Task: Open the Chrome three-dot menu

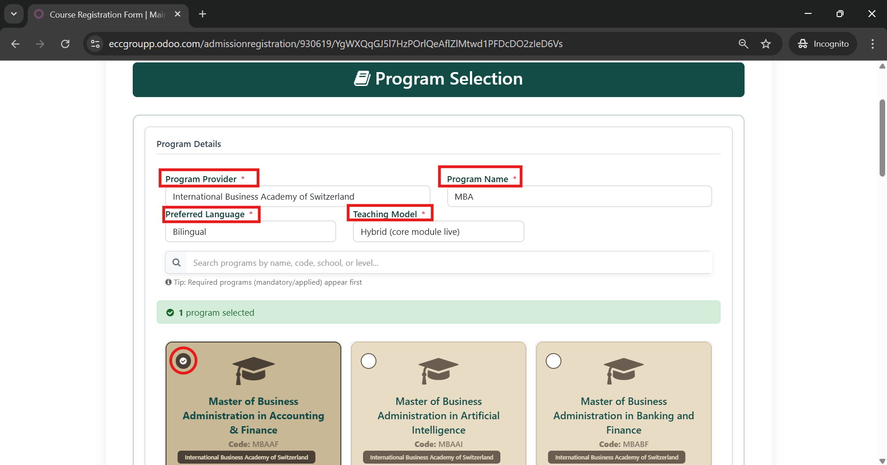Action: click(872, 44)
